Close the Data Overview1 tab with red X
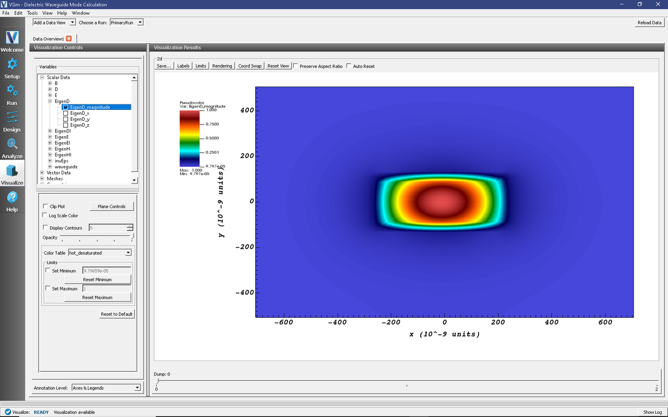This screenshot has height=417, width=668. pyautogui.click(x=69, y=39)
